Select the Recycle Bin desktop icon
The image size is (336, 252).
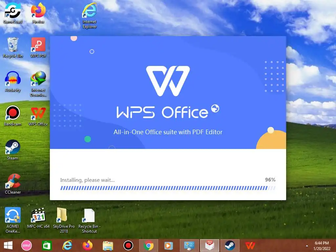click(x=13, y=47)
